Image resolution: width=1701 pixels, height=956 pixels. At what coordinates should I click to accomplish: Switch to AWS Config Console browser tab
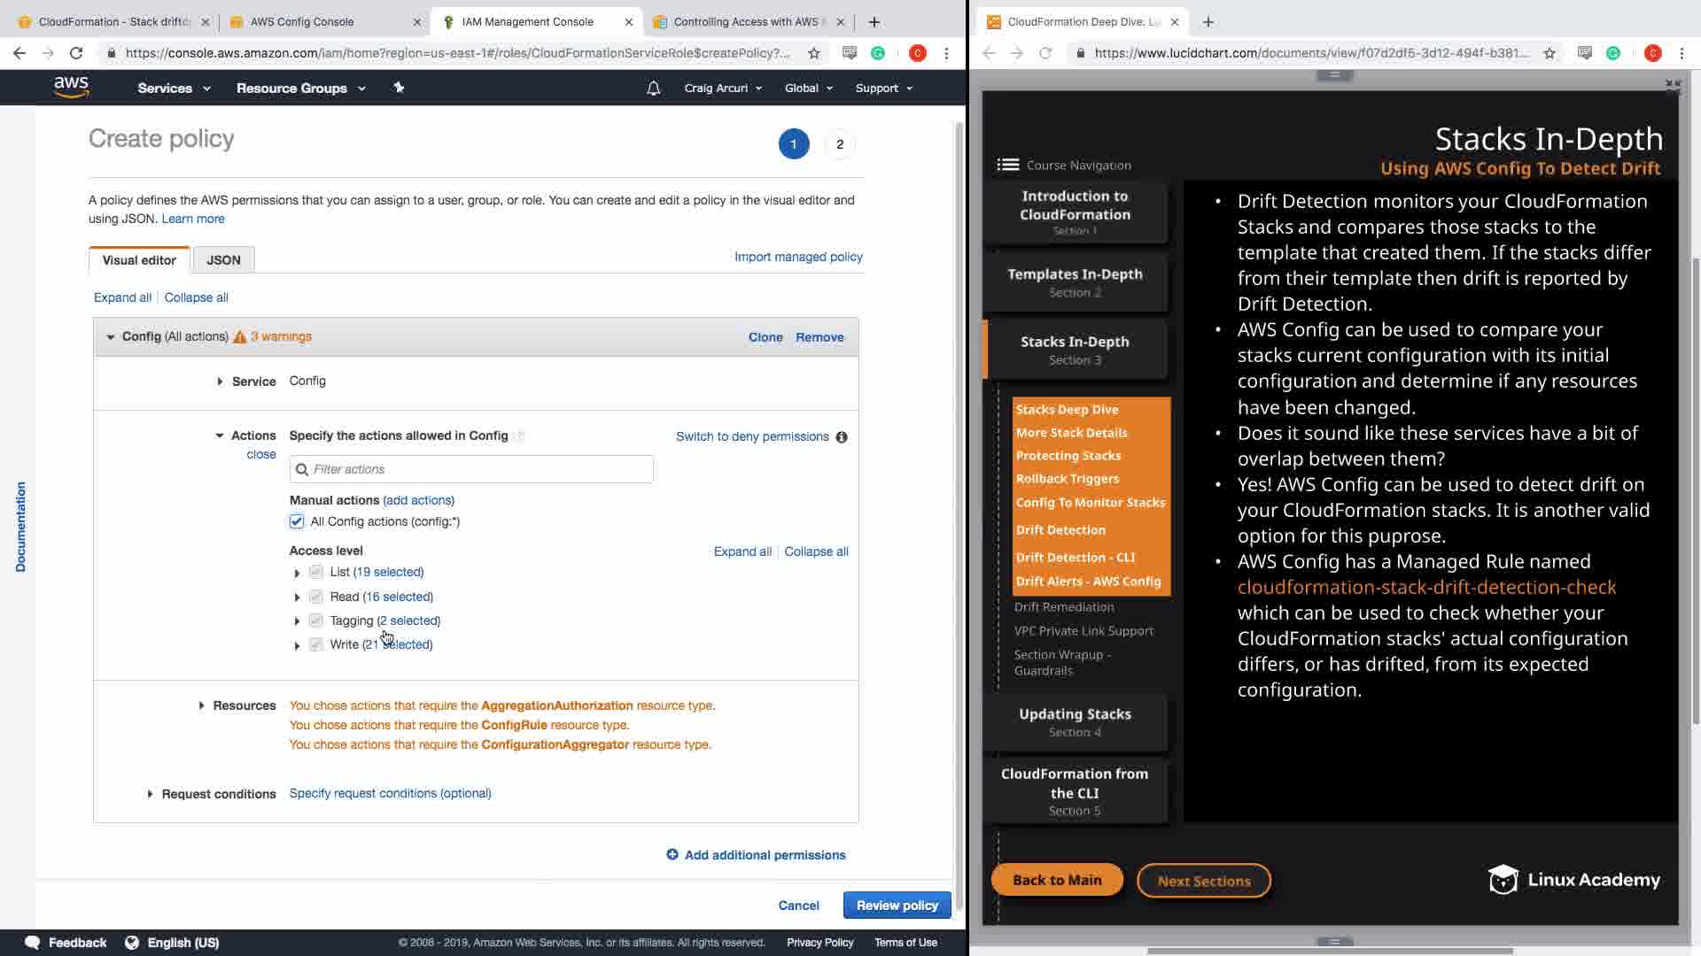[302, 21]
